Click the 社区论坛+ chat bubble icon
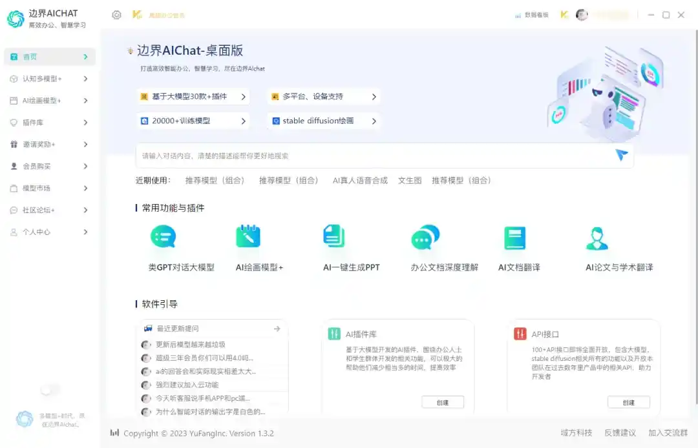 [x=14, y=210]
